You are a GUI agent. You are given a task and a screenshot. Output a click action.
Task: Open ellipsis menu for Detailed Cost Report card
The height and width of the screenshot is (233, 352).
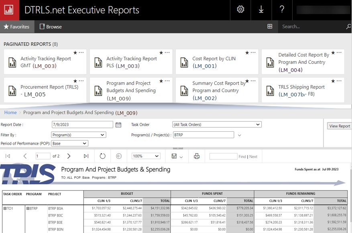339,52
